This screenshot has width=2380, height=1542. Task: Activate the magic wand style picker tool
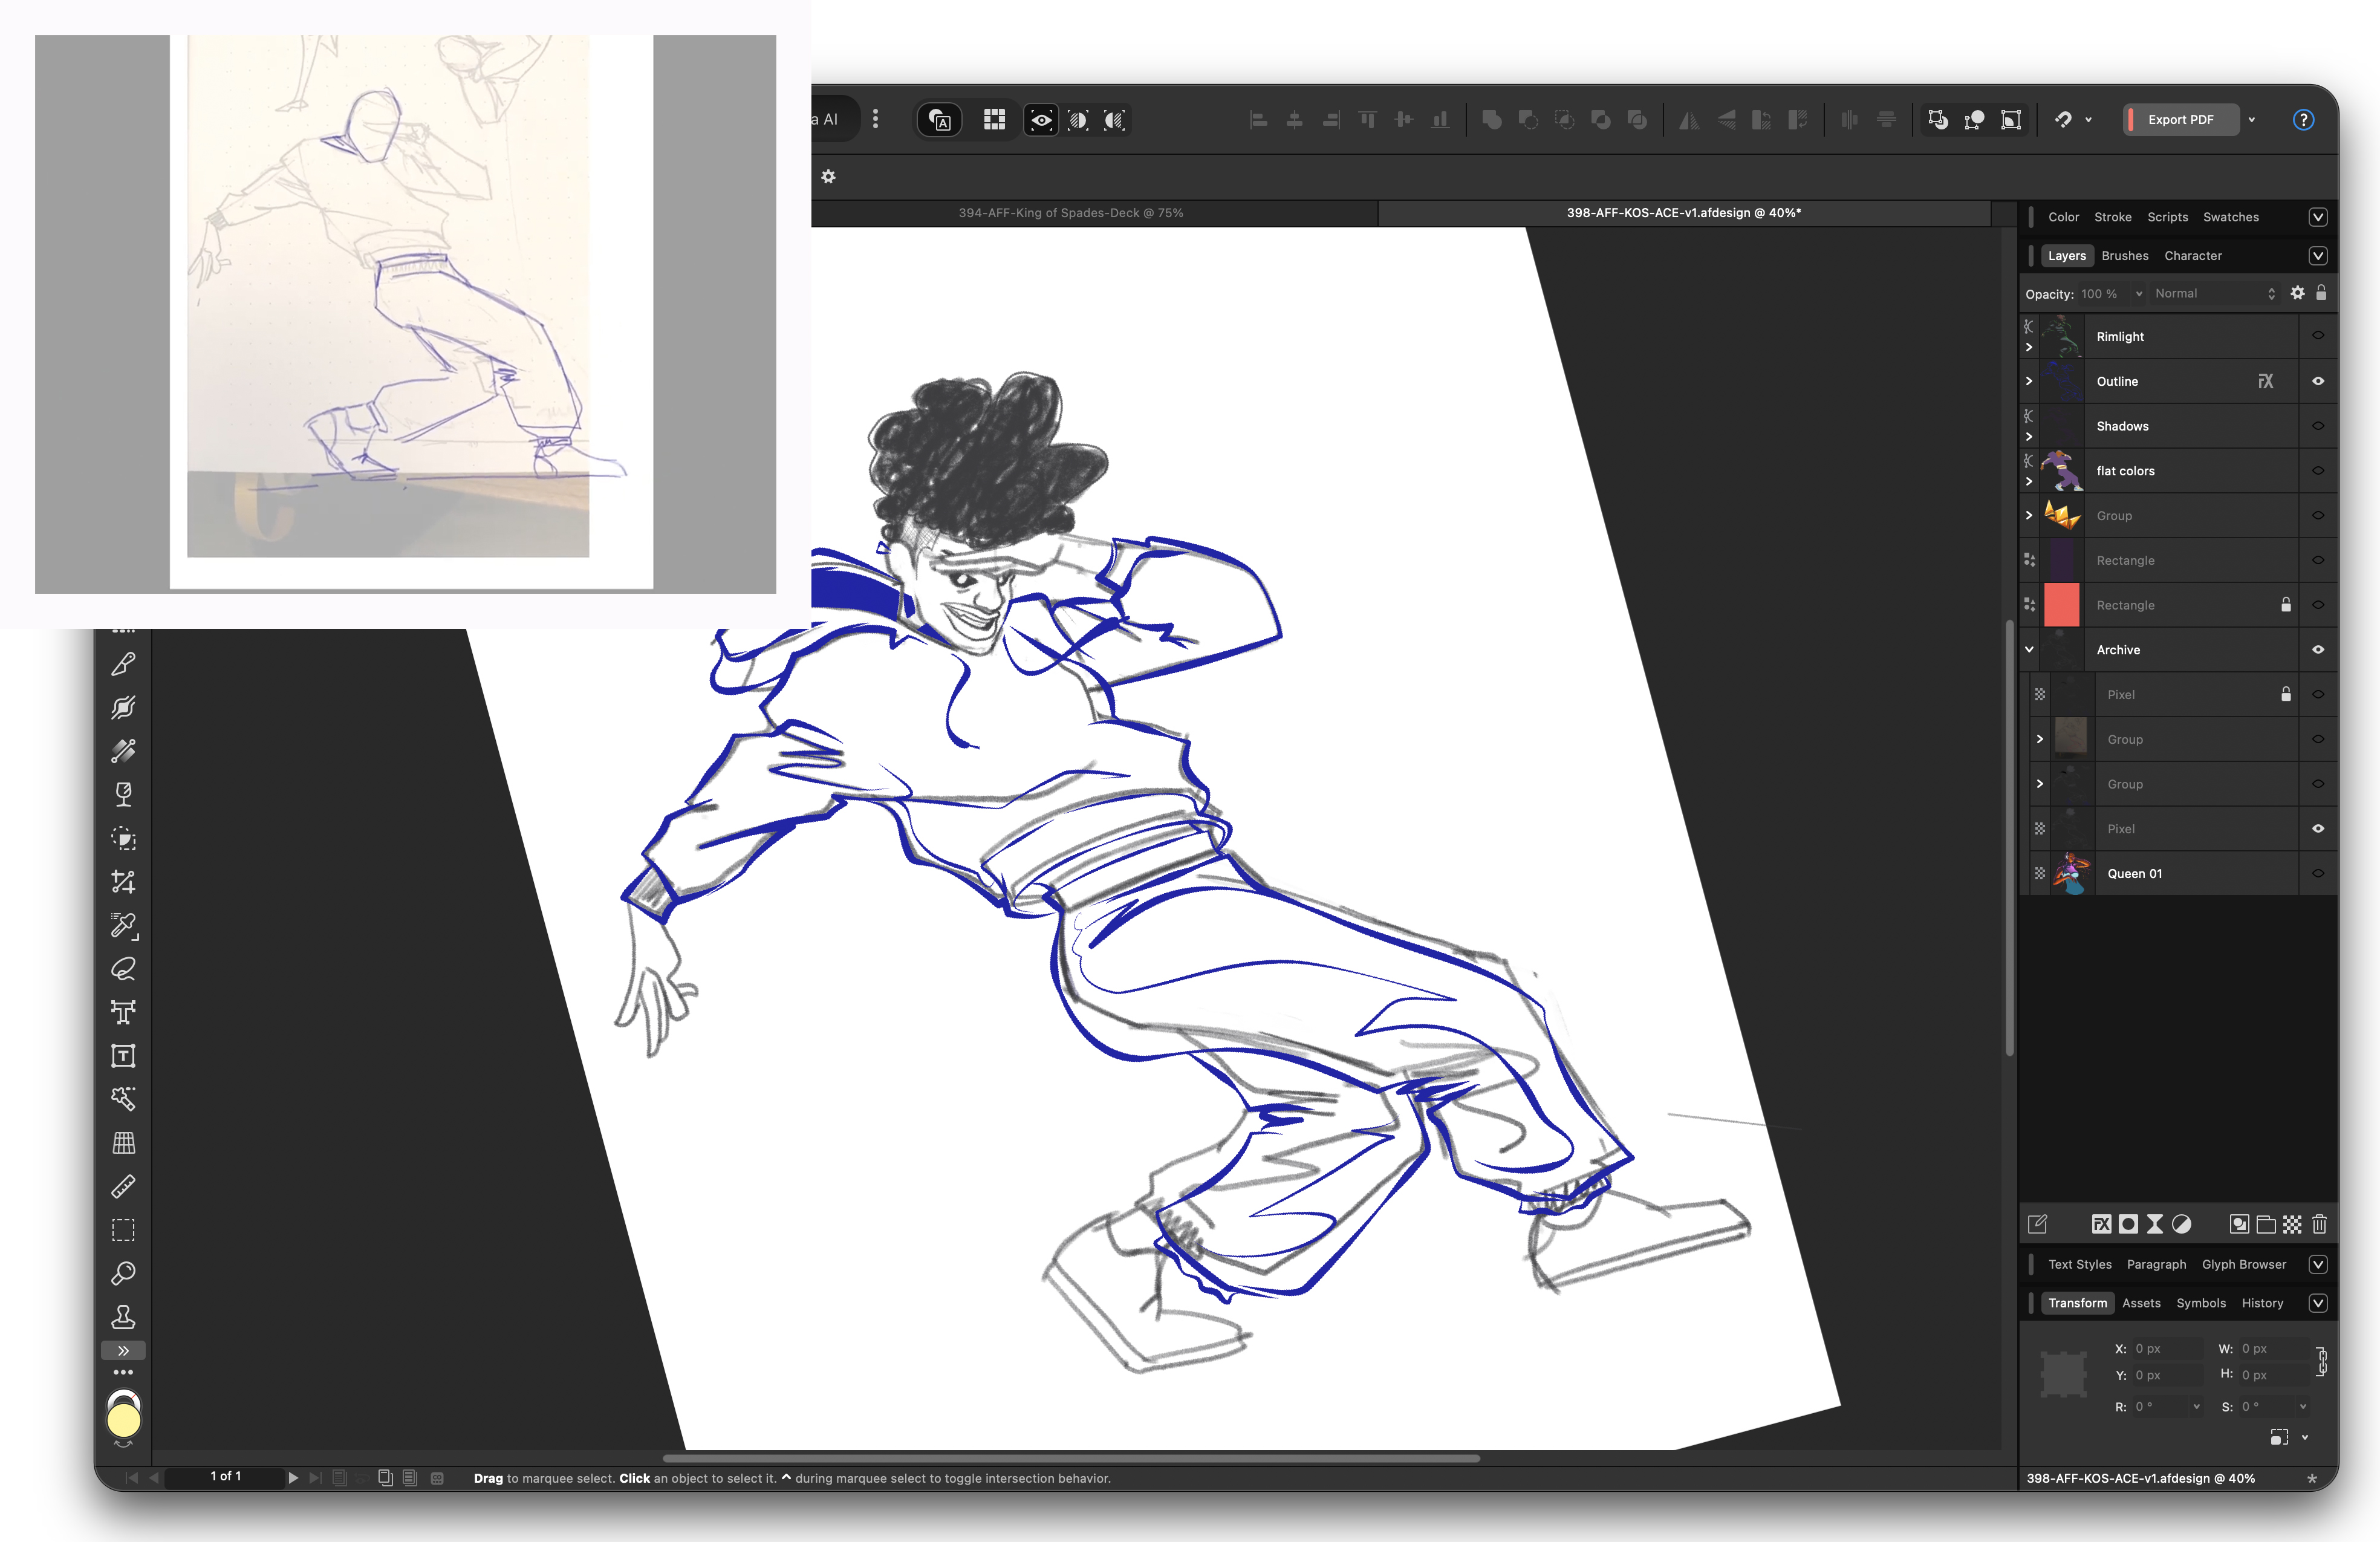123,1099
